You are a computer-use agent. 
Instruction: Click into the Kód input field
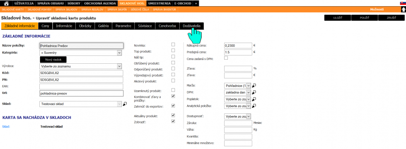[82, 73]
